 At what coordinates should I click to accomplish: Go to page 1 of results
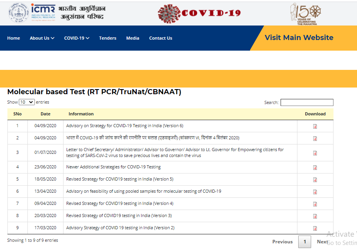304,242
